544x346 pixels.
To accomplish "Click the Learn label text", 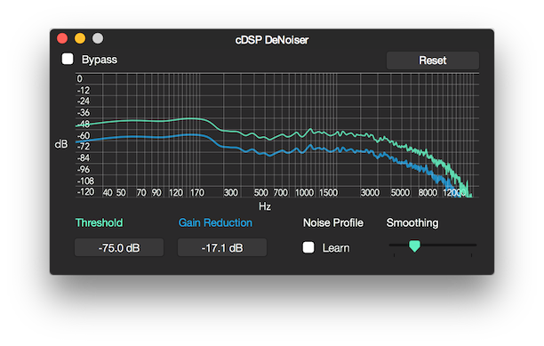I will coord(336,248).
